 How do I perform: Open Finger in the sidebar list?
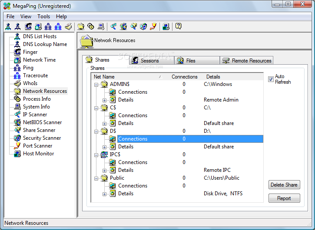30,52
